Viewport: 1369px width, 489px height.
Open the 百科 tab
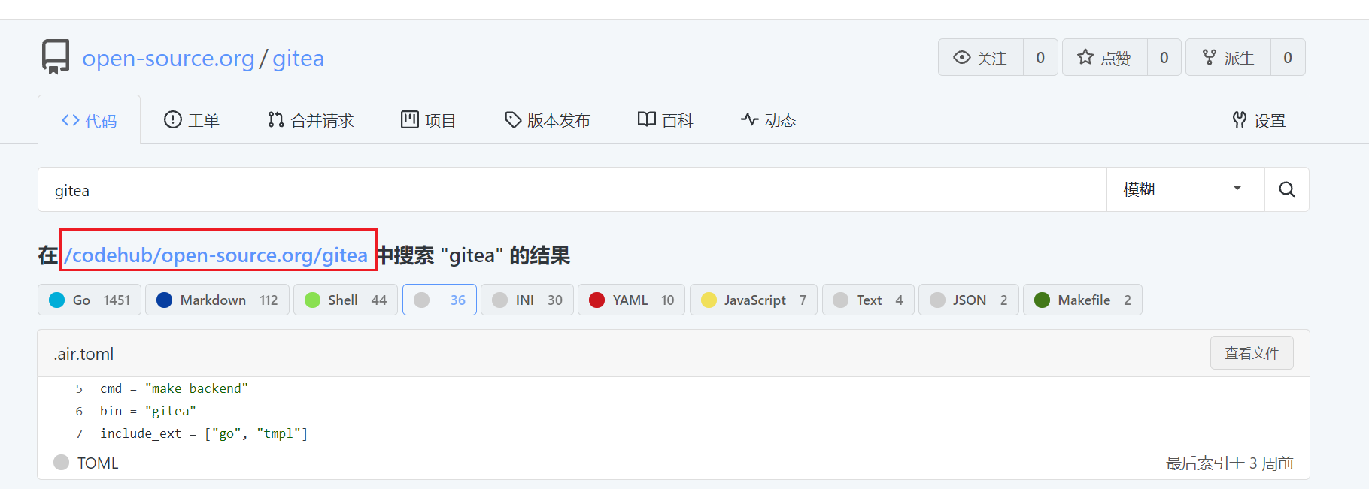(666, 120)
